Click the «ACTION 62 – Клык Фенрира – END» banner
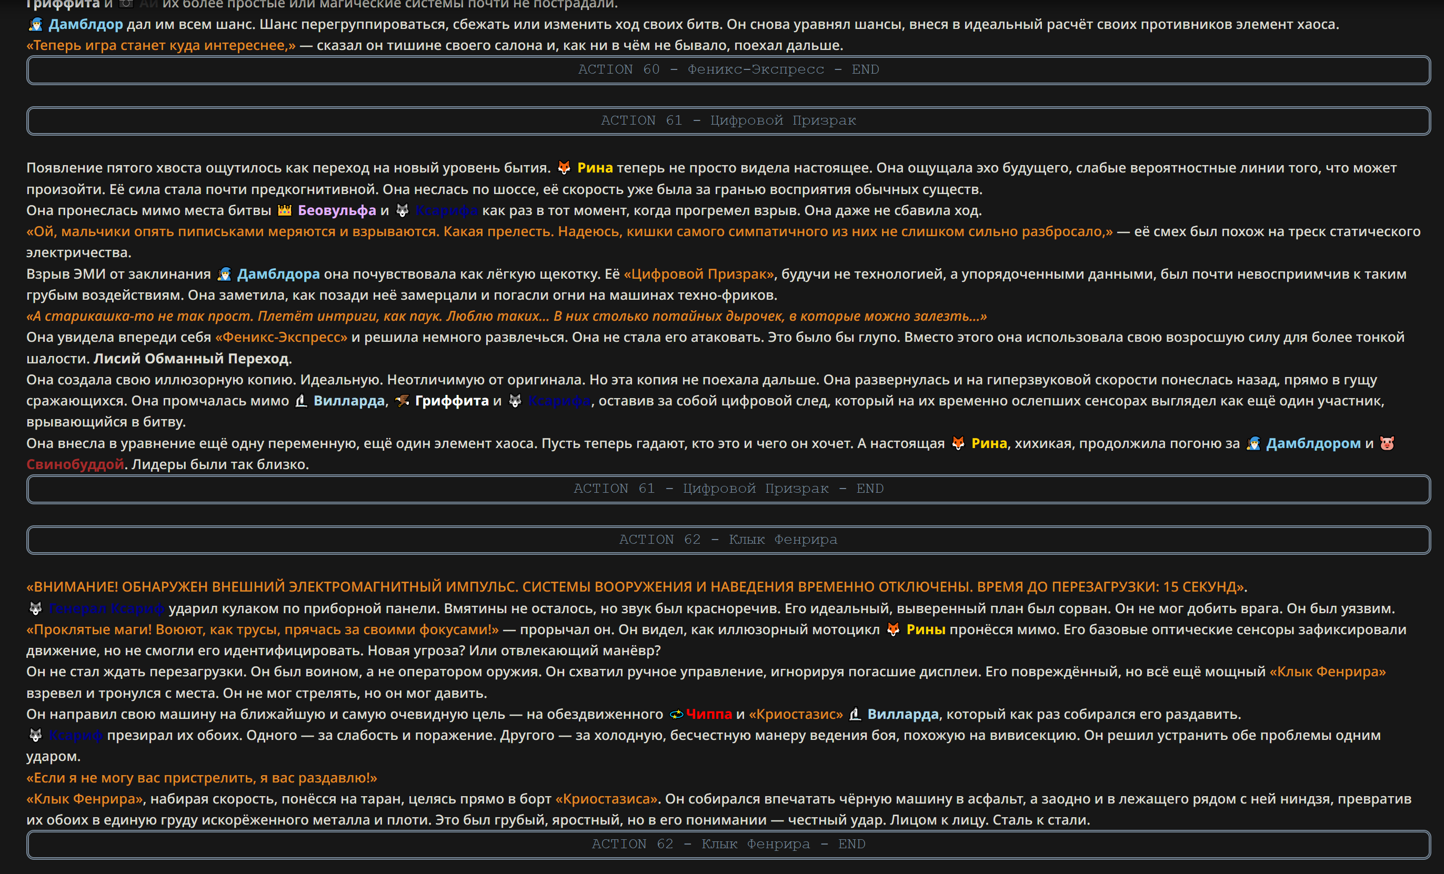Screen dimensions: 1444x874 [728, 844]
